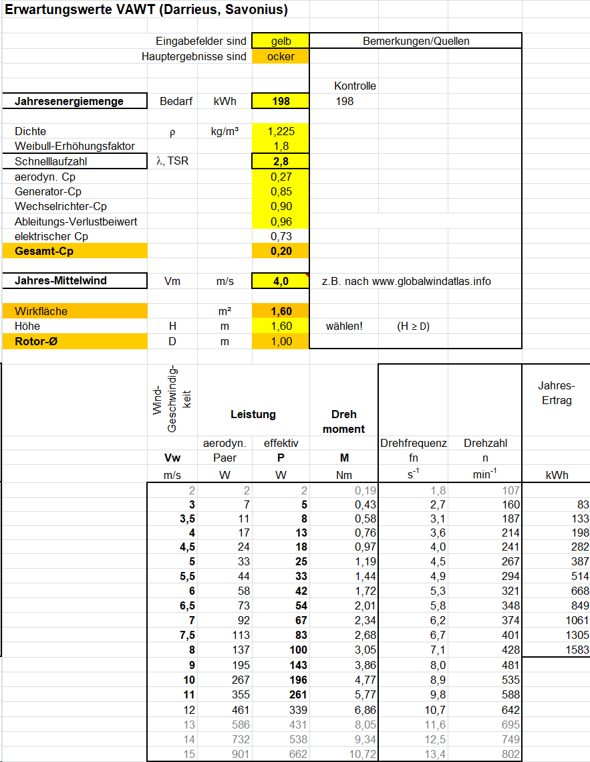
Task: Click the Ableitungs-Verlustbeiwert value 0,96 cell
Action: click(x=281, y=221)
